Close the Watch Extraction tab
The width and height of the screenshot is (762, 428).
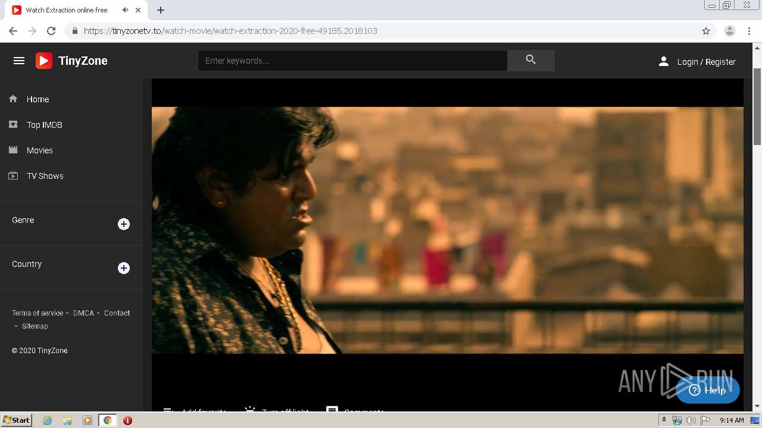coord(139,10)
